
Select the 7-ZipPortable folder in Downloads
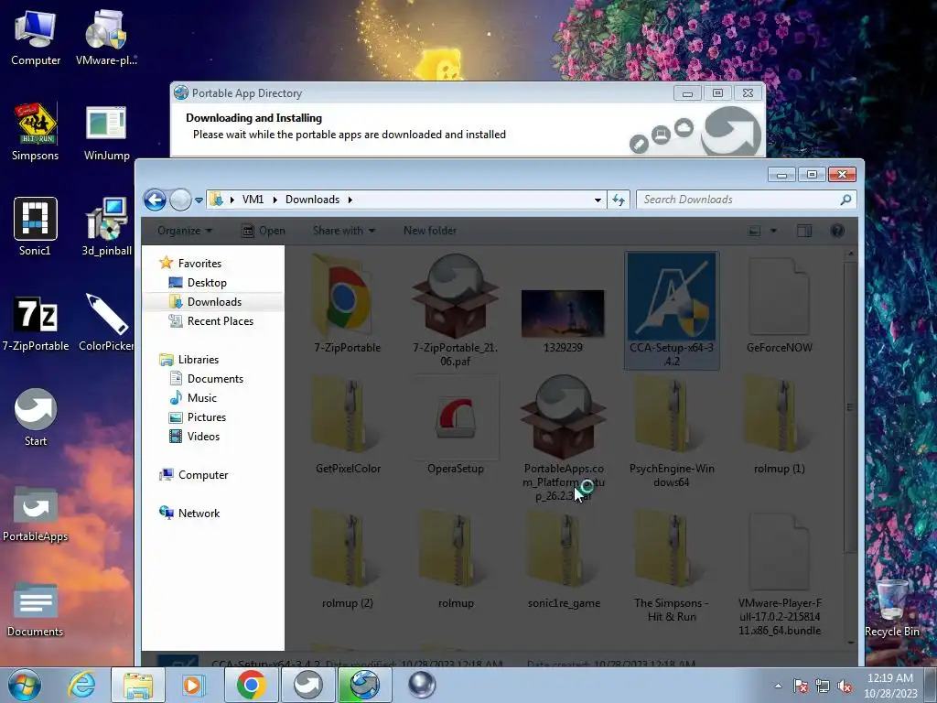point(347,305)
